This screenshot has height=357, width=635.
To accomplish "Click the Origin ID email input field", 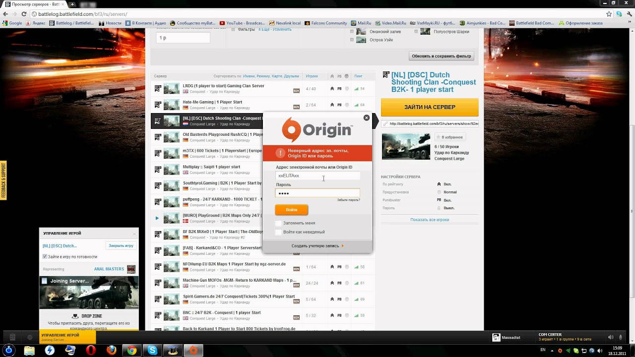I will point(317,176).
